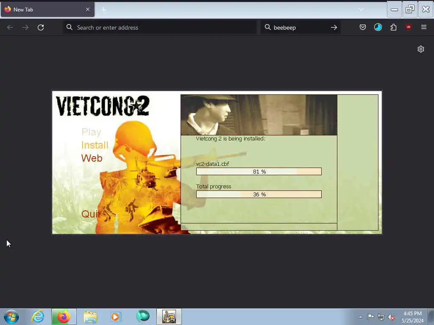Image resolution: width=434 pixels, height=325 pixels.
Task: Click the Firefox forward arrow
Action: pyautogui.click(x=25, y=28)
